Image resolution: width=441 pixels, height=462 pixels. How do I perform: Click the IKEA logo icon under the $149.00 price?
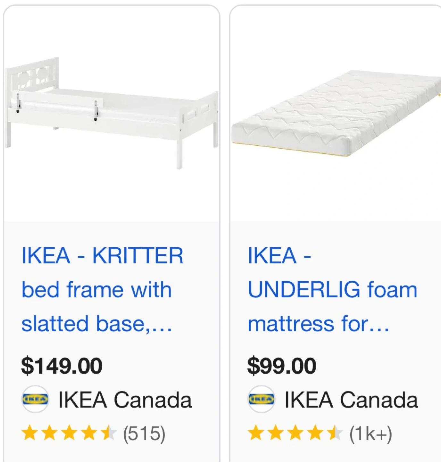35,399
